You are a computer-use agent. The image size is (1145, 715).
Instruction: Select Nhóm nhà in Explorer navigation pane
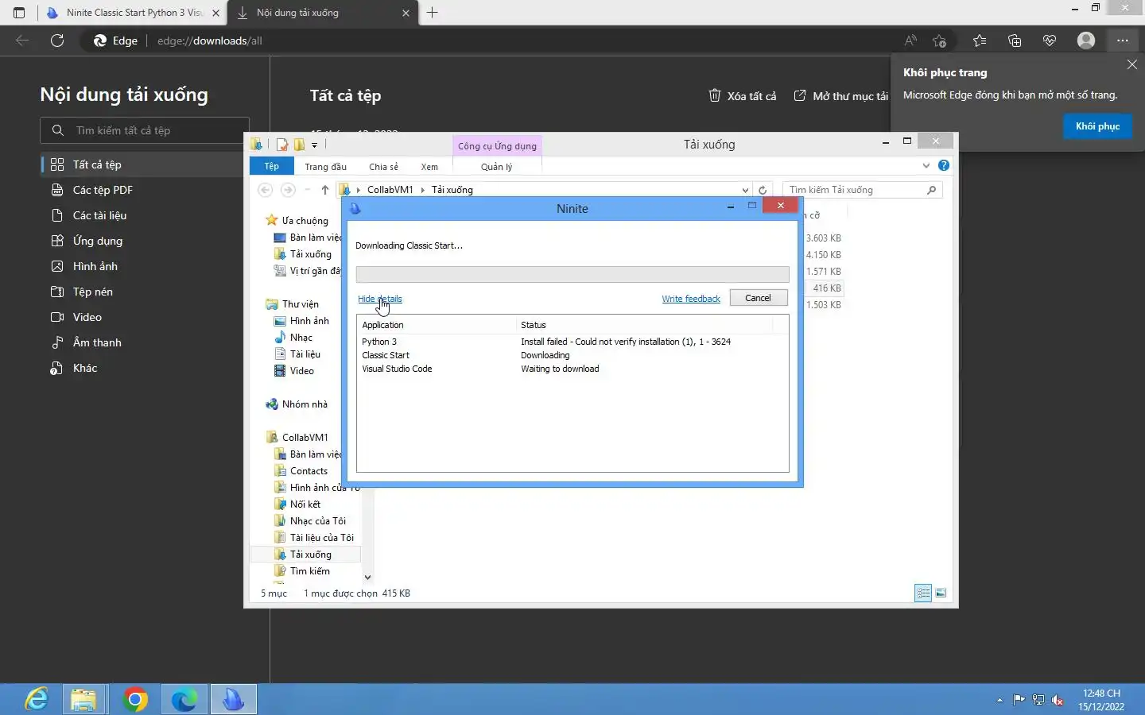click(305, 404)
